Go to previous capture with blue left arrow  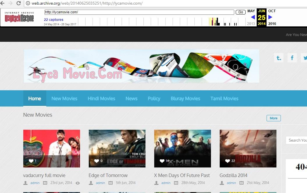pyautogui.click(x=253, y=17)
